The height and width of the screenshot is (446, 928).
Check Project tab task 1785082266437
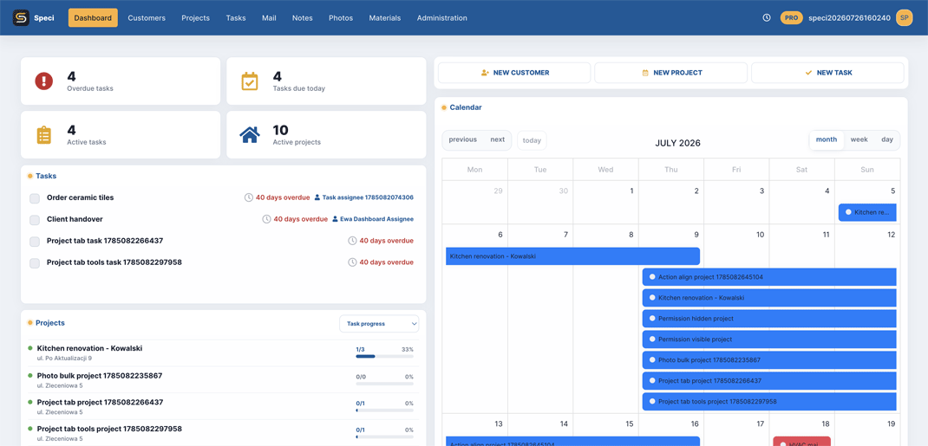(35, 241)
